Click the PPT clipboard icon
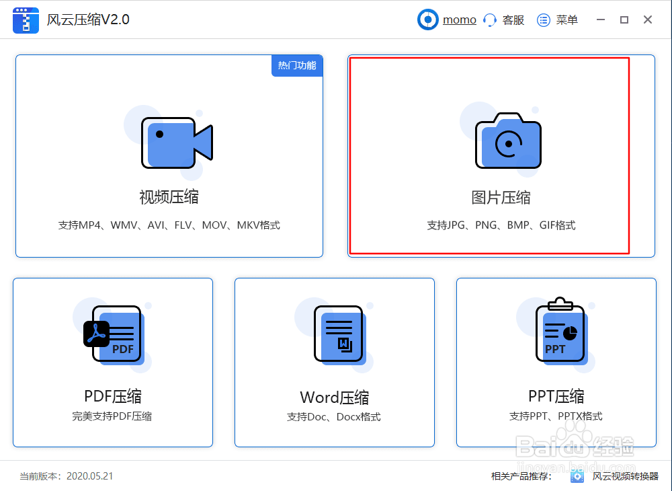The image size is (672, 491). coord(560,330)
